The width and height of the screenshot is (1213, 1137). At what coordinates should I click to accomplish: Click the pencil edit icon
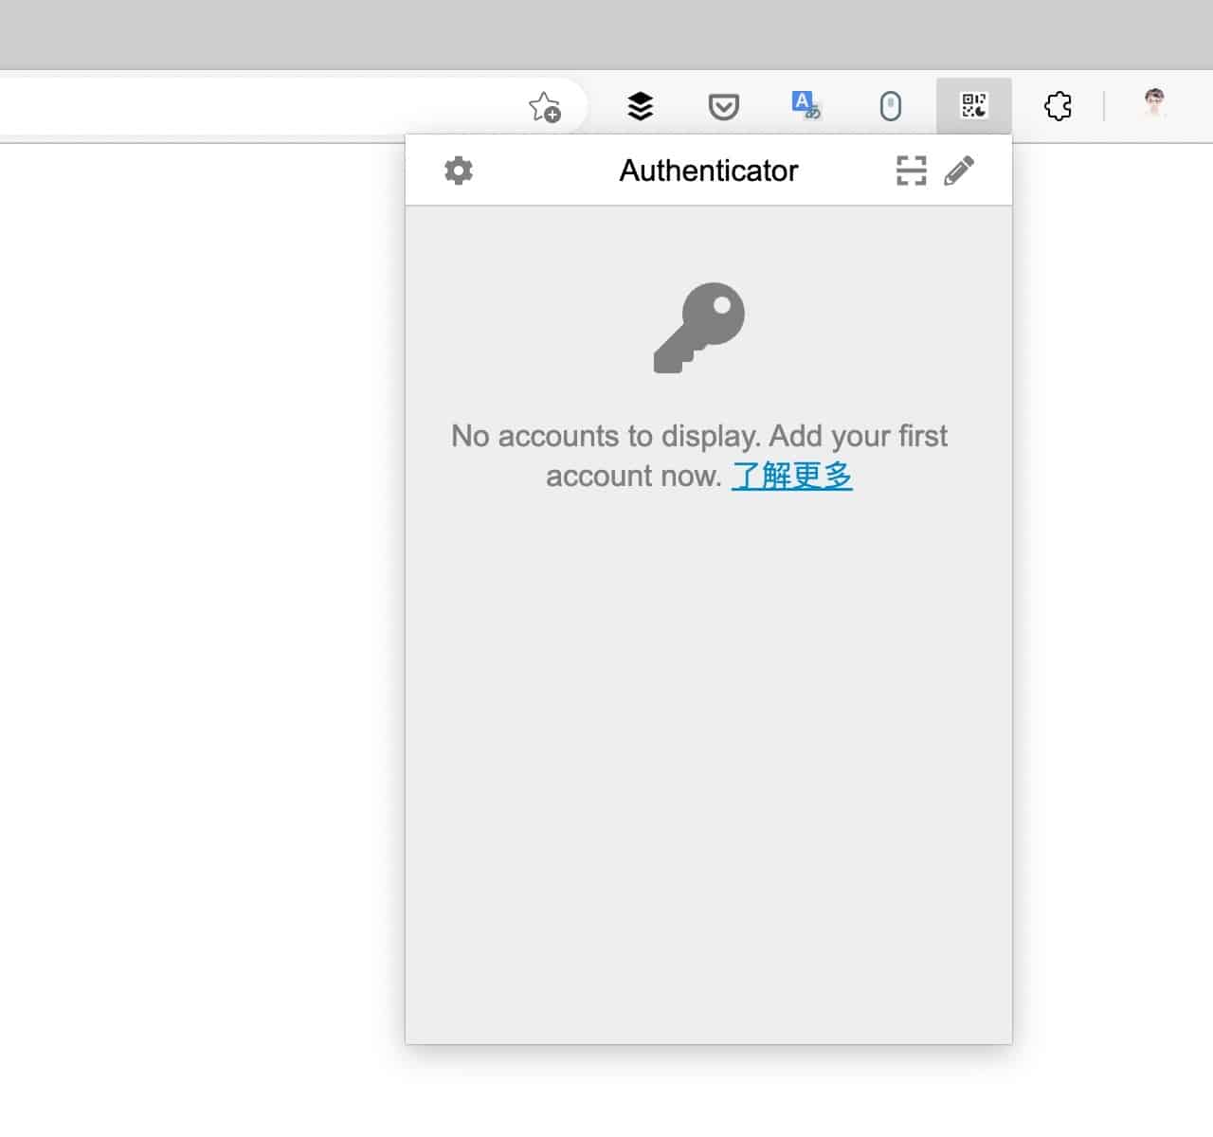coord(959,171)
